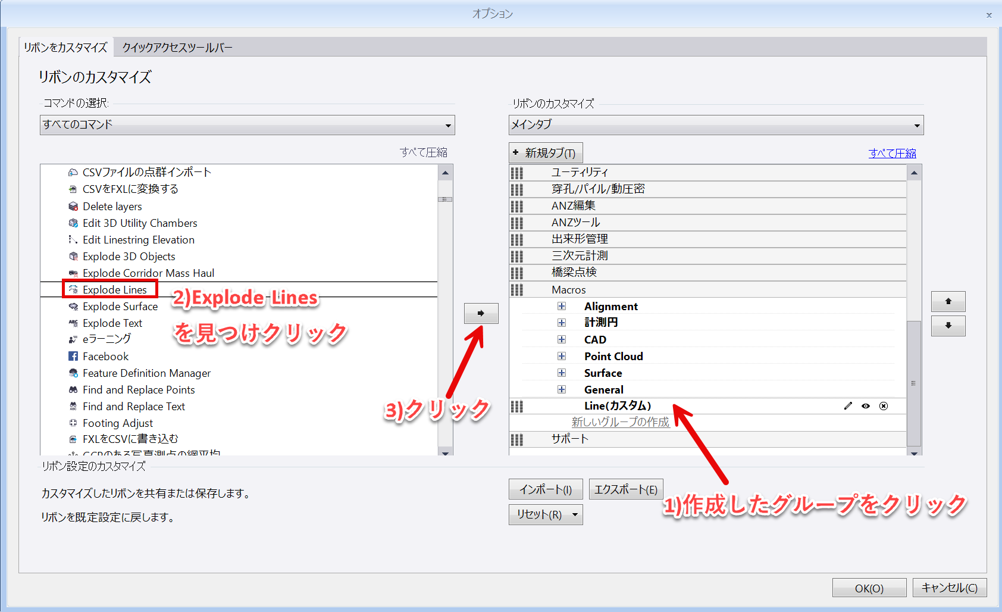Click the eラーニング command icon
This screenshot has height=612, width=1002.
(73, 339)
